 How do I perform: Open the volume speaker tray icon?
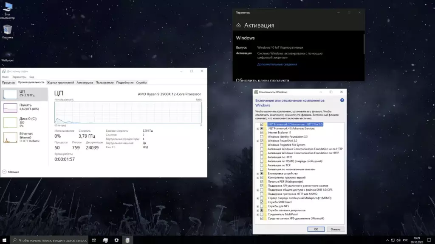(398, 240)
